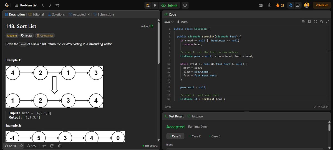Click the Premium button

[x=322, y=5]
